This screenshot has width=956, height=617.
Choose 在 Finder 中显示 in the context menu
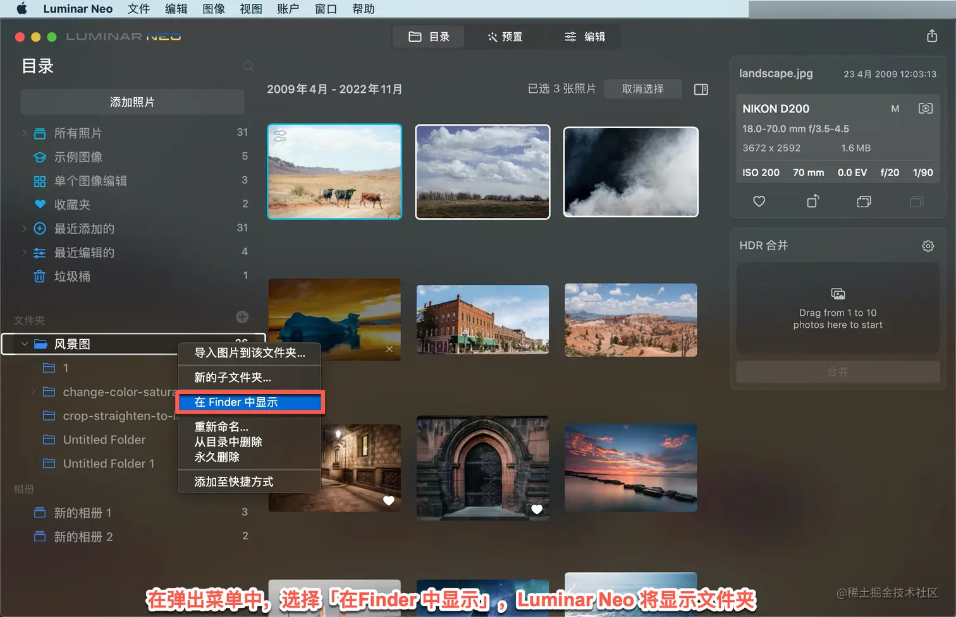coord(249,402)
